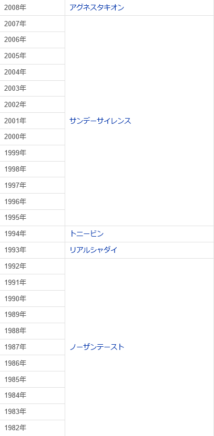The image size is (214, 436).
Task: Select the 1985年 year cell
Action: 32,379
